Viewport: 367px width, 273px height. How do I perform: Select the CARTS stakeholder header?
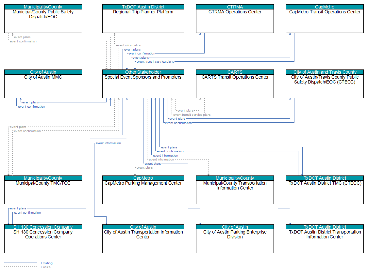tap(235, 72)
